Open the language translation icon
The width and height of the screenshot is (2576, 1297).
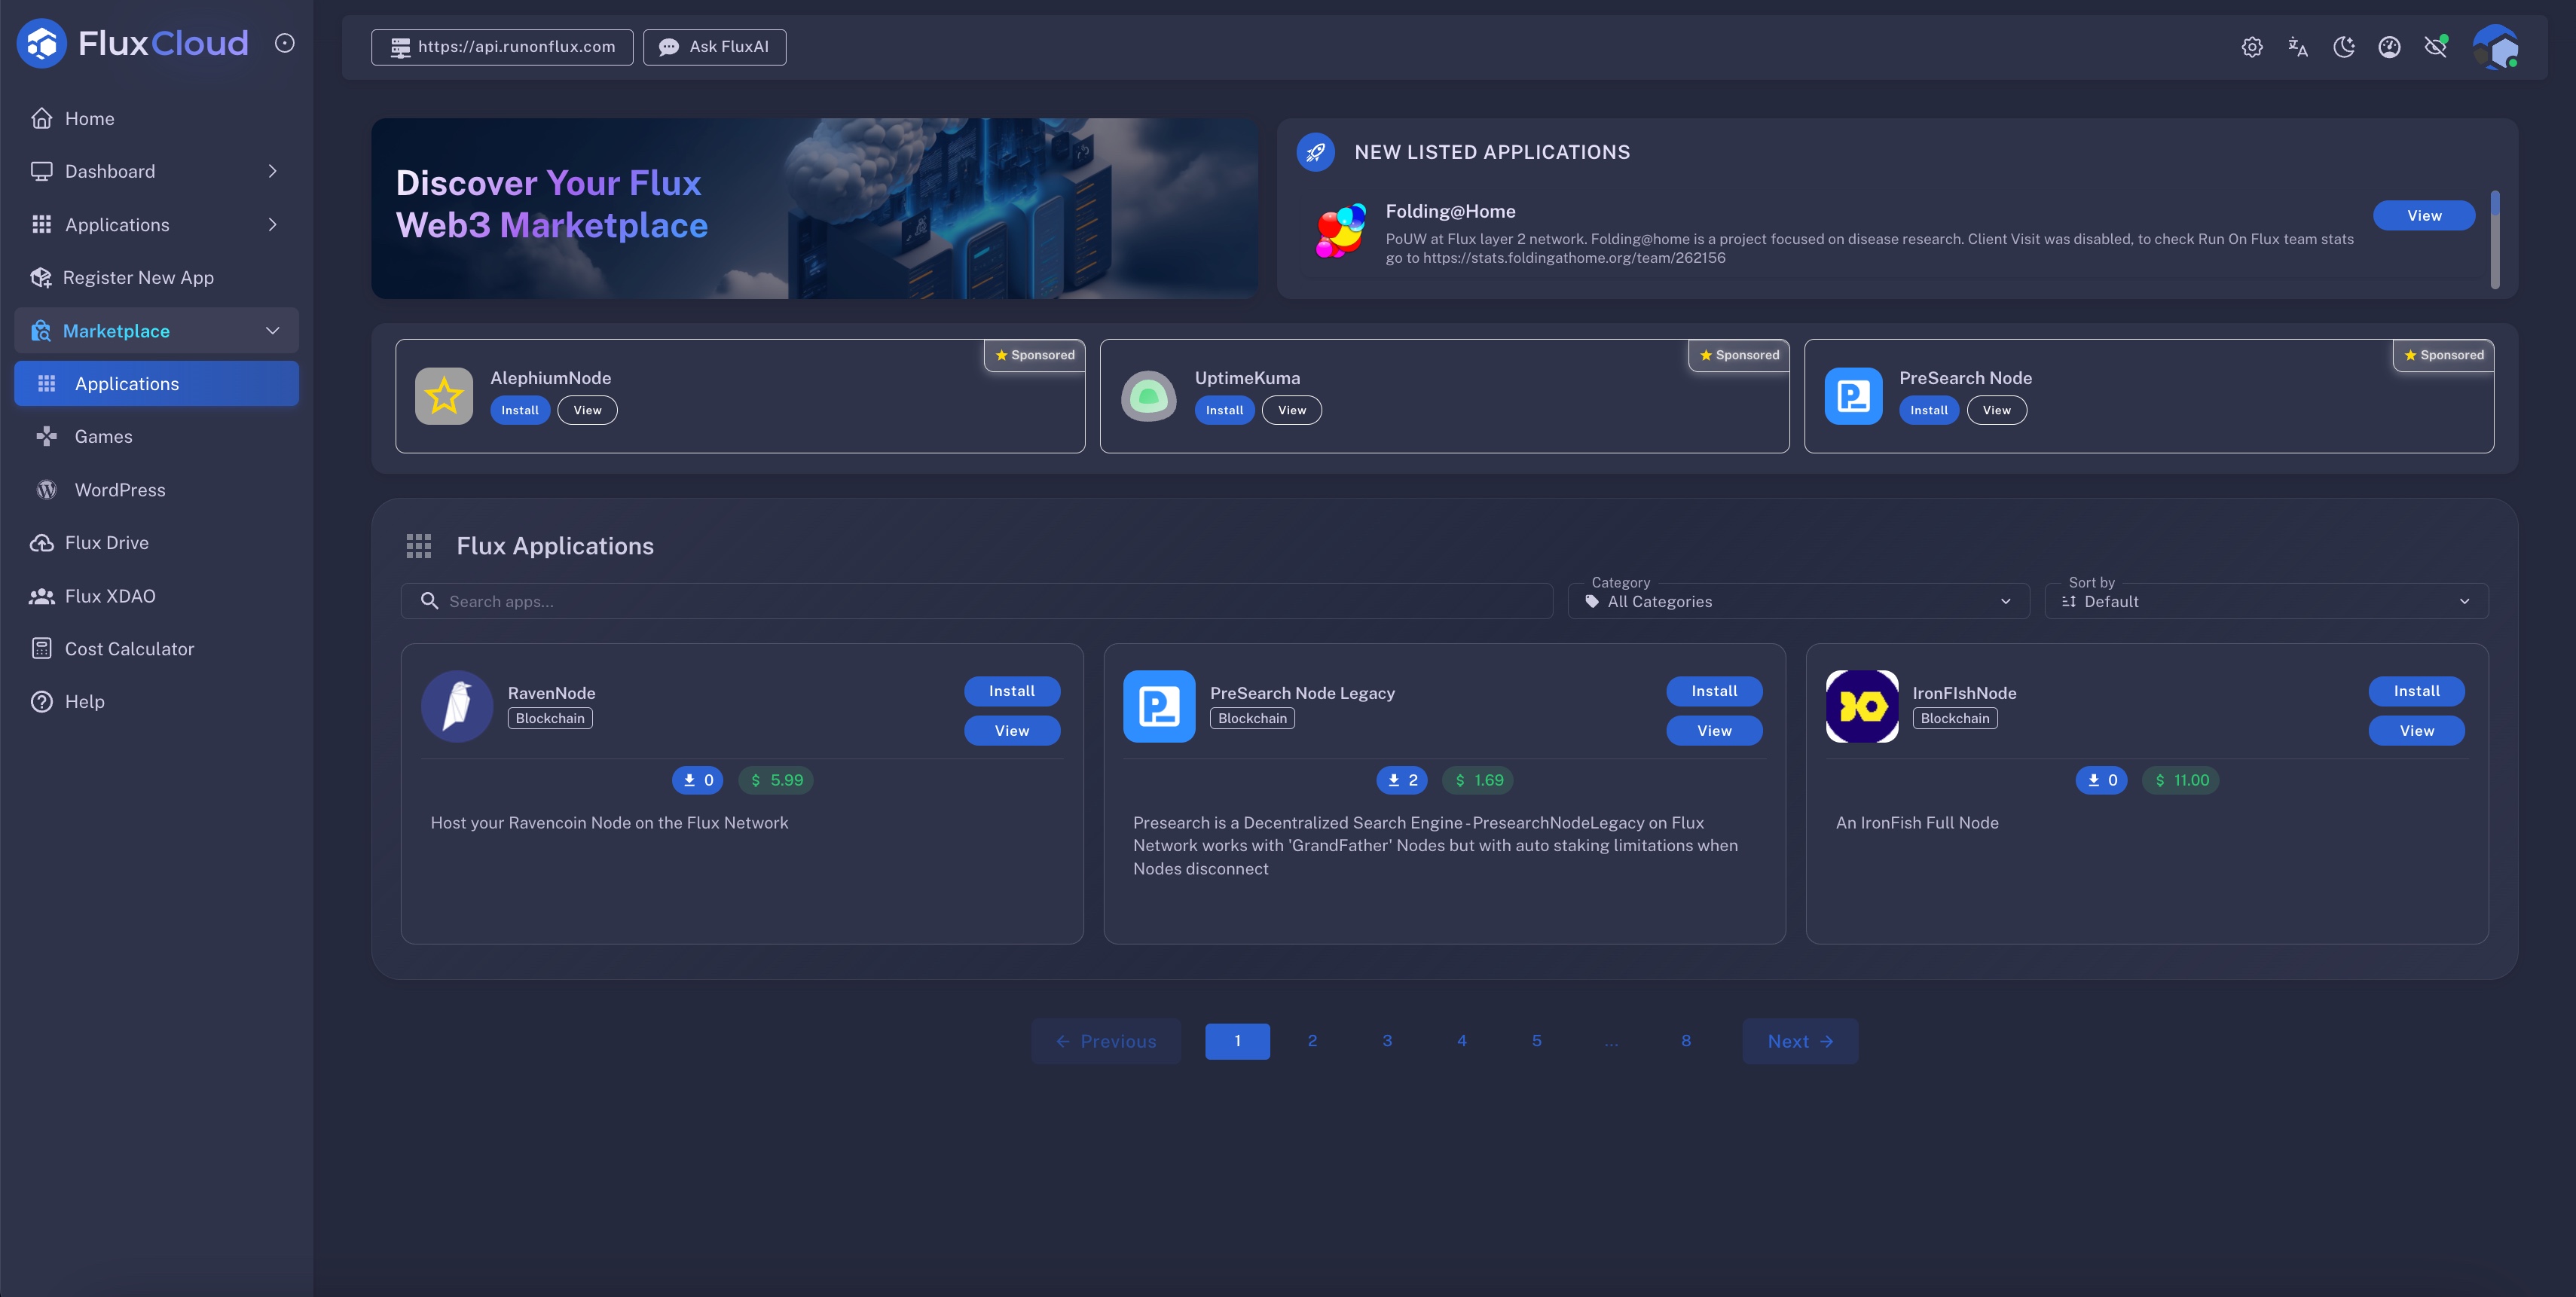point(2297,47)
